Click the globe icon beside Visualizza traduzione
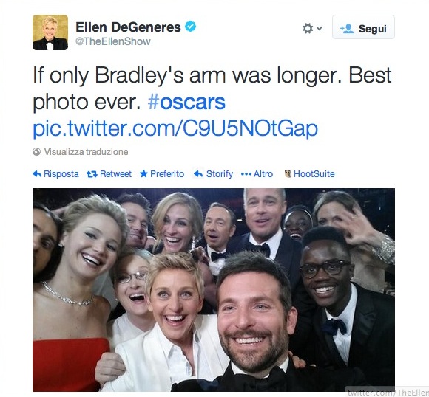429x397 pixels. (x=36, y=151)
